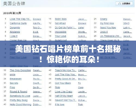The height and width of the screenshot is (108, 136).
Task: Open California Gurls song link
Action: click(18, 23)
